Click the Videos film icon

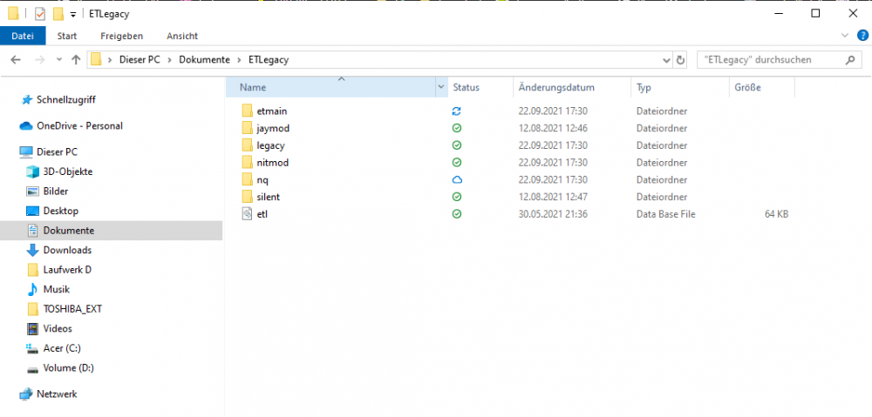[x=33, y=329]
